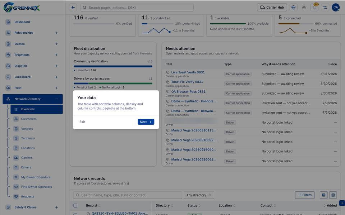Image resolution: width=345 pixels, height=215 pixels.
Task: Go back using the top bar arrow button
Action: pyautogui.click(x=73, y=8)
